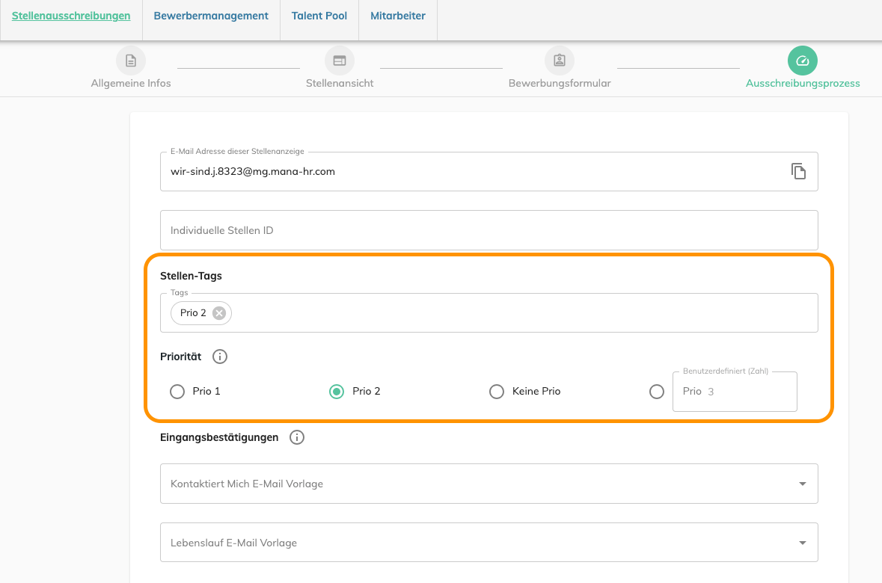
Task: Focus the Individuelle Stellen ID field
Action: pyautogui.click(x=489, y=230)
